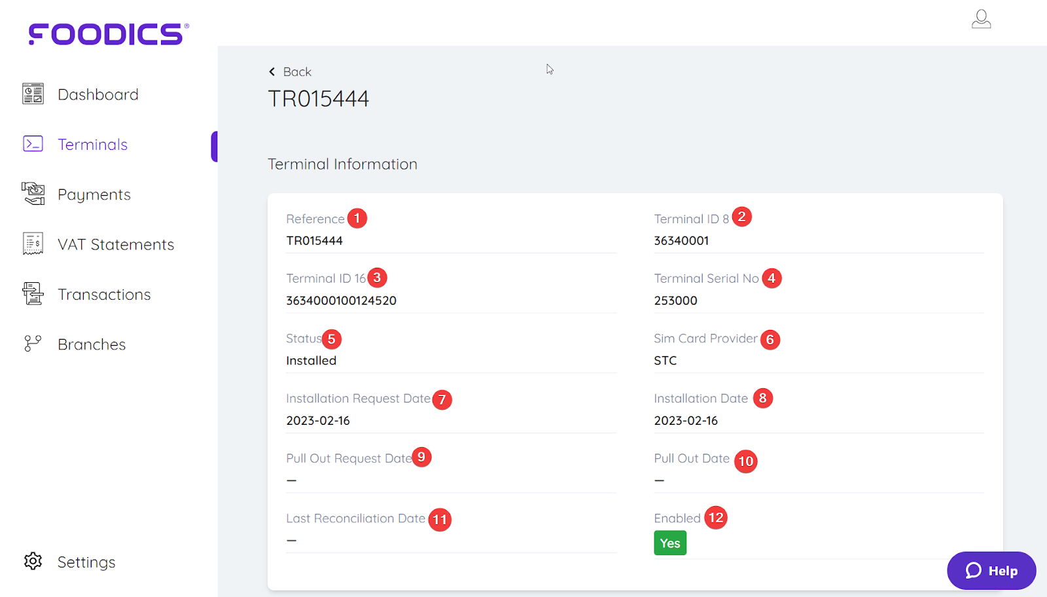Click the Reference field label
The width and height of the screenshot is (1047, 597).
pos(315,219)
